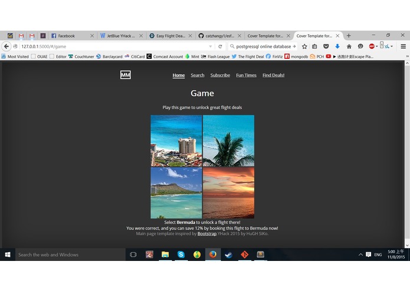Click the Search the web and Windows box
Image resolution: width=410 pixels, height=291 pixels.
click(70, 254)
